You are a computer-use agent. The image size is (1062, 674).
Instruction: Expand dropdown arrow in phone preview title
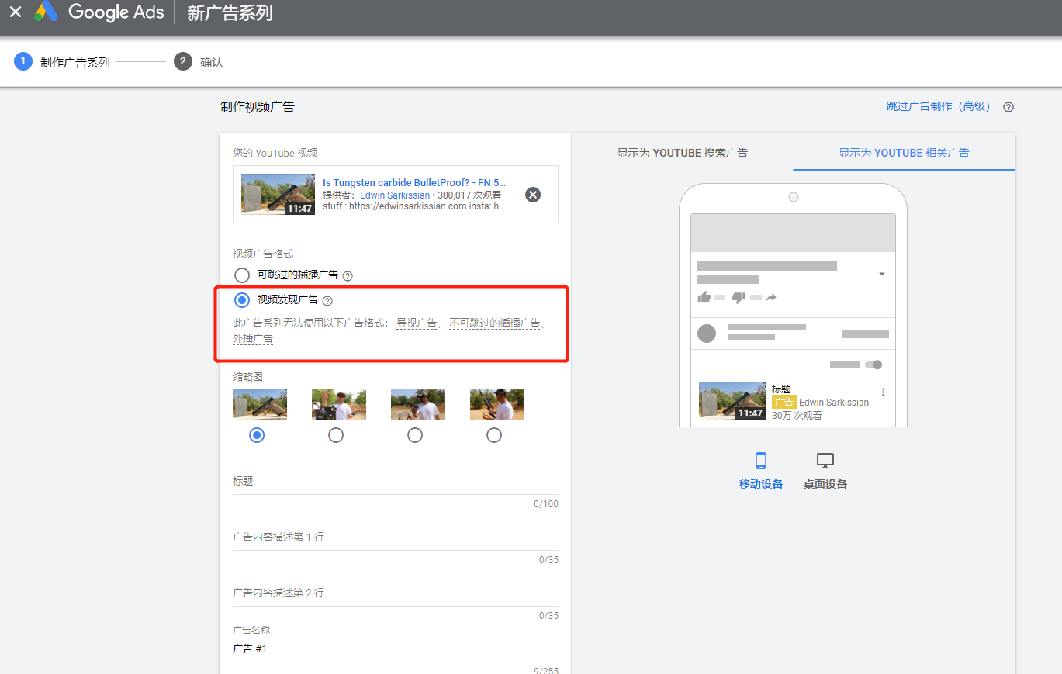tap(882, 274)
